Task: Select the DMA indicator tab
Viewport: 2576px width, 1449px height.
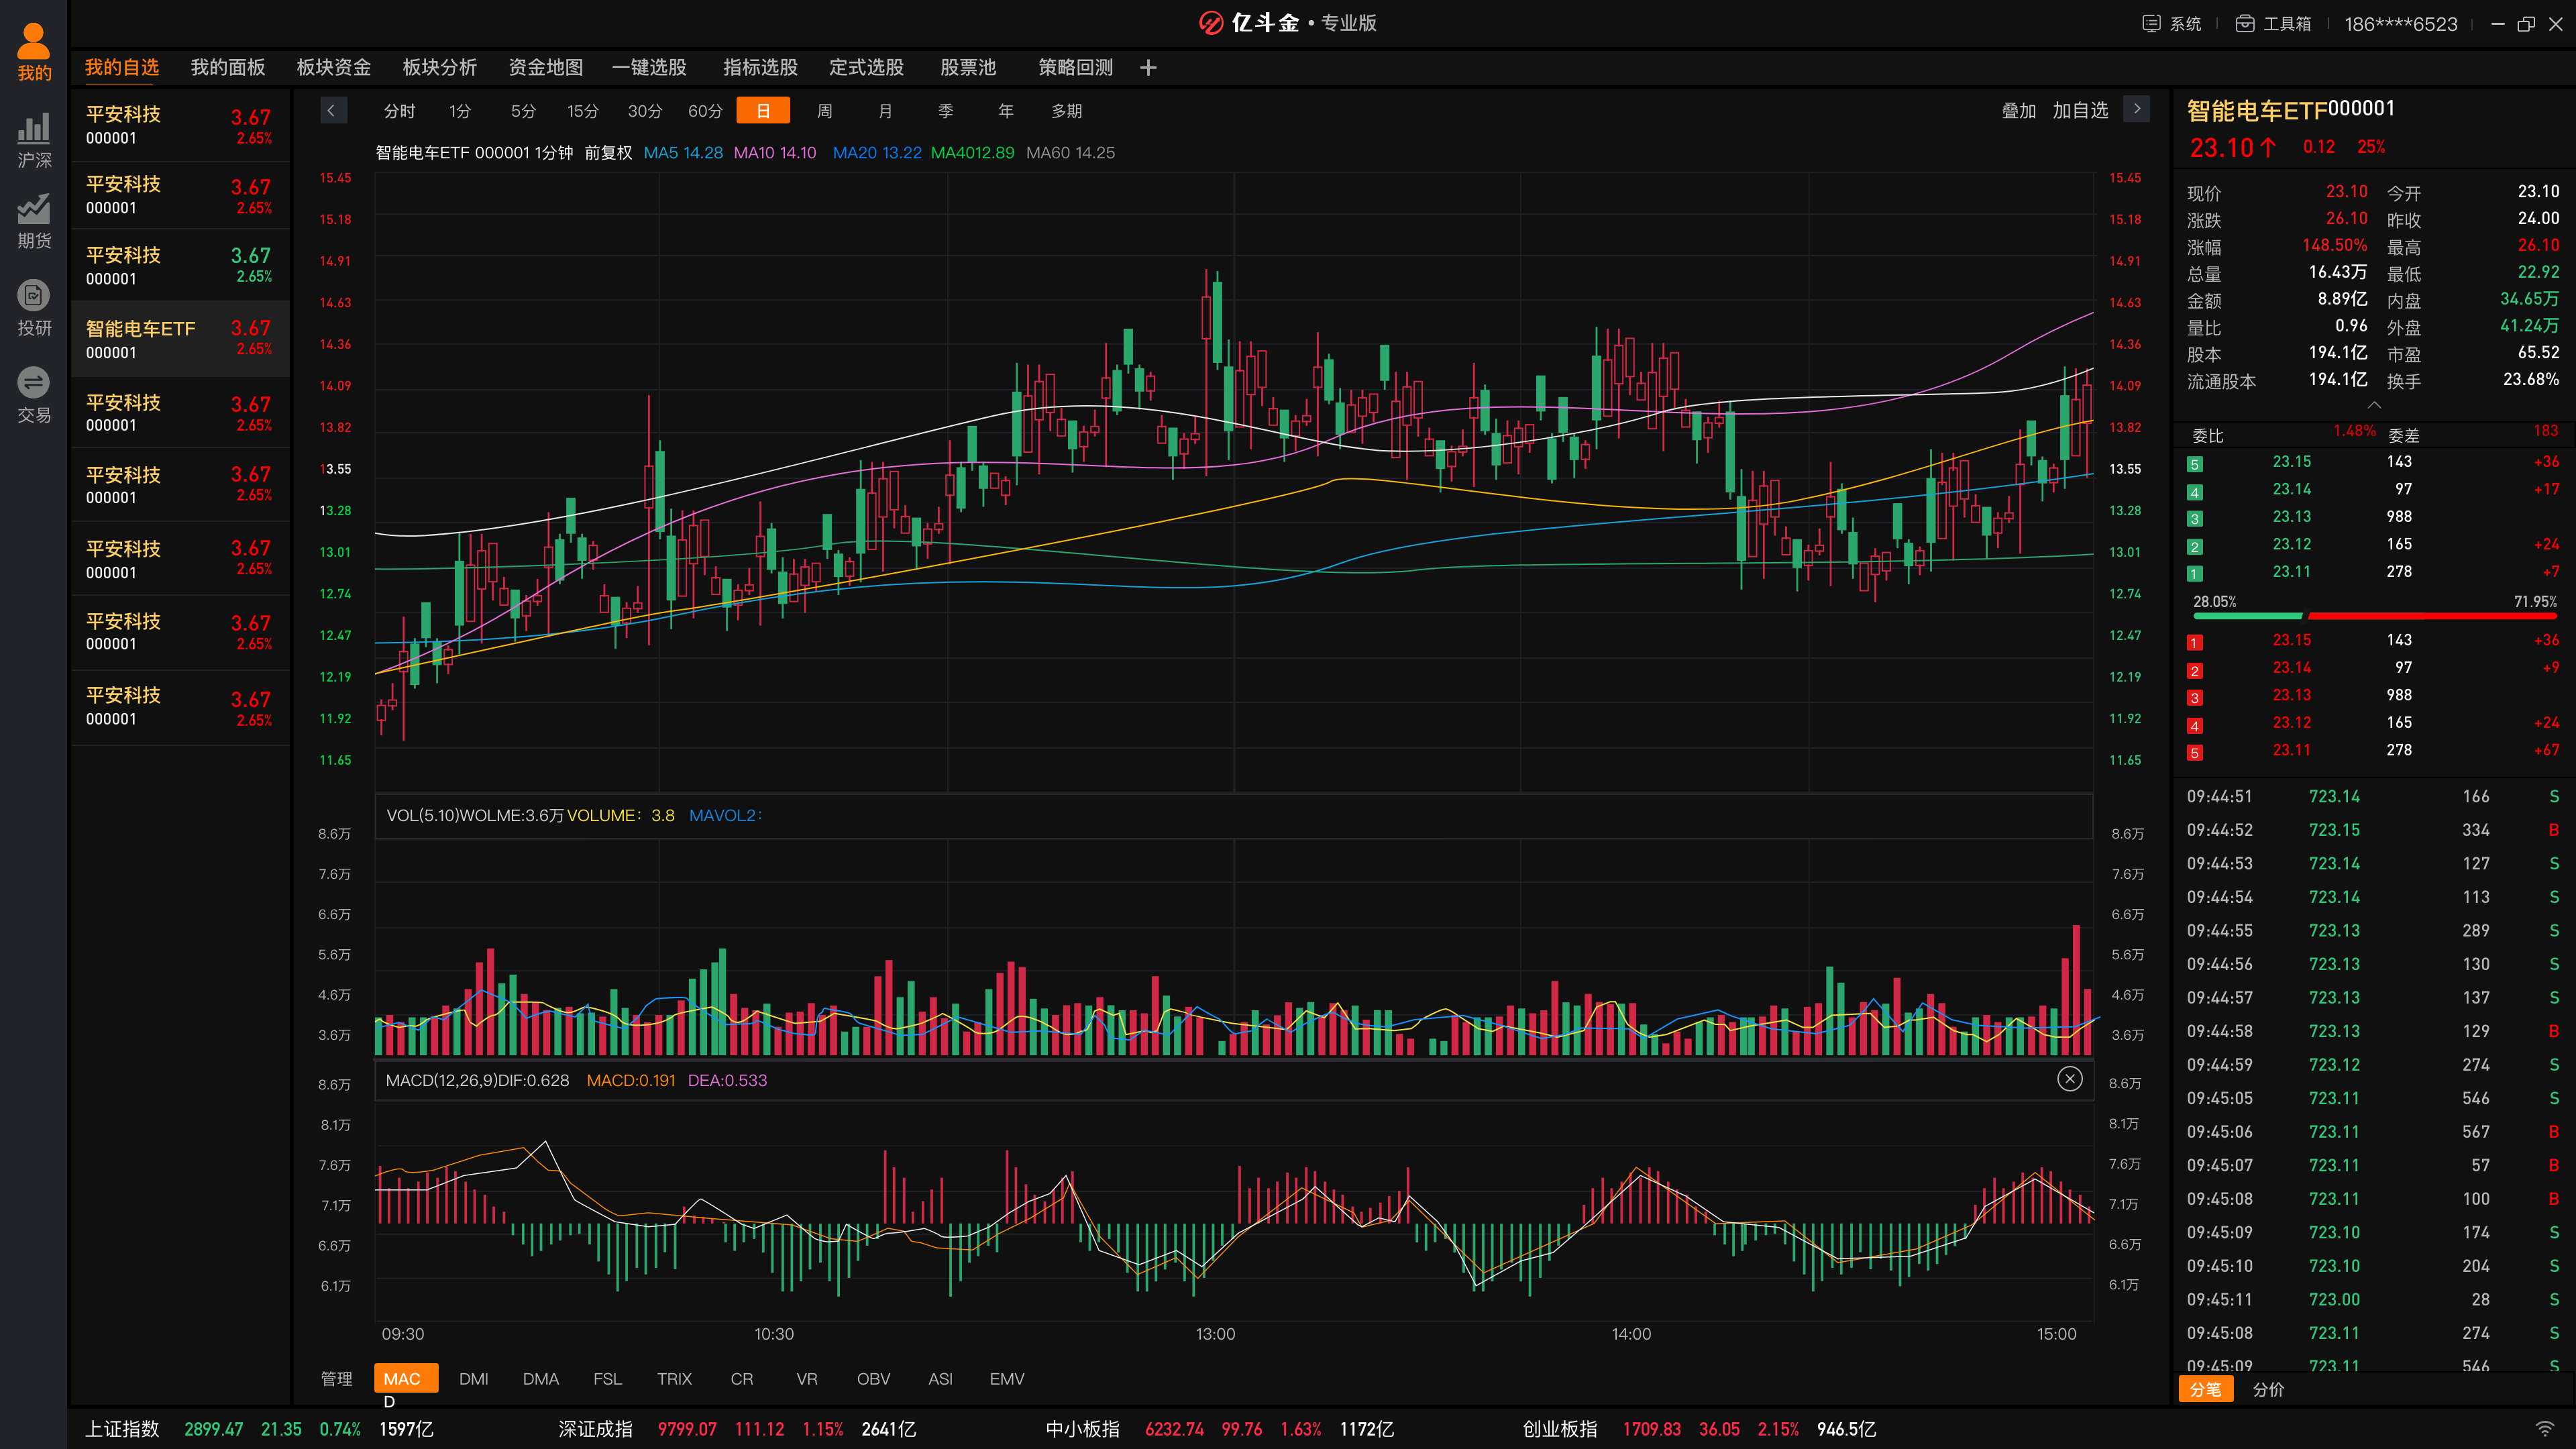Action: tap(541, 1378)
